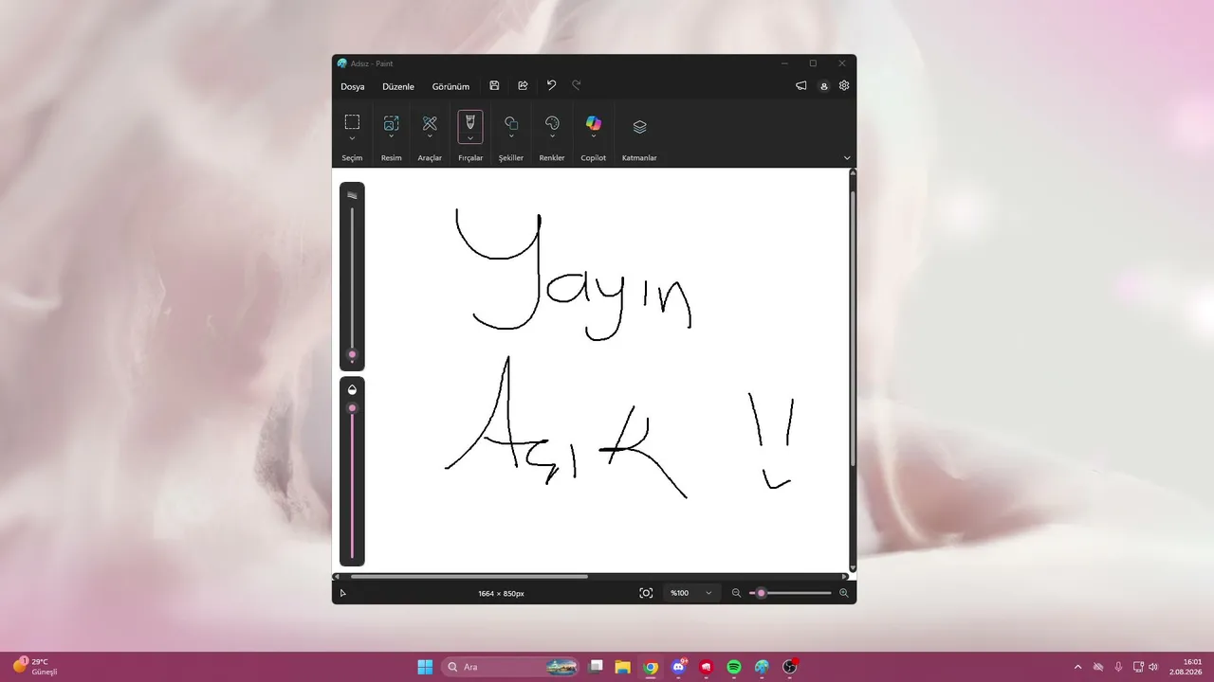This screenshot has width=1214, height=682.
Task: Open the Dosya menu
Action: click(353, 86)
